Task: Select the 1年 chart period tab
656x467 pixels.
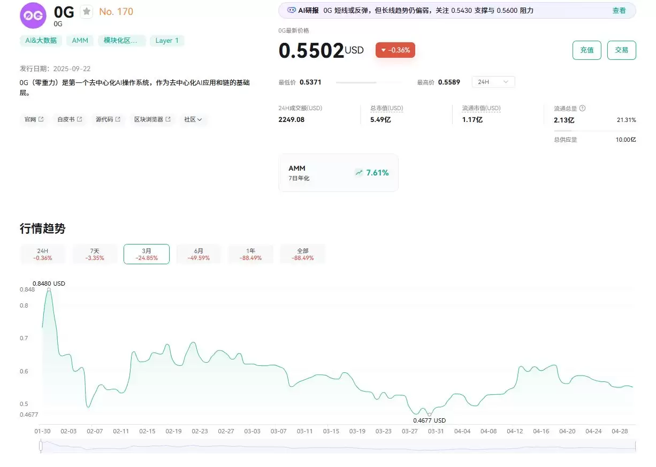Action: tap(250, 254)
